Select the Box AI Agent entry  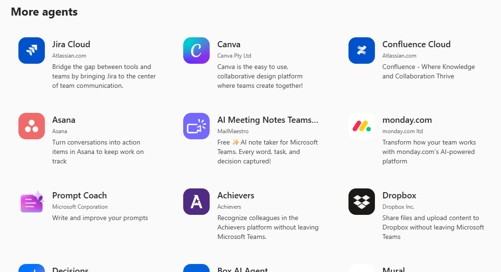click(x=243, y=269)
